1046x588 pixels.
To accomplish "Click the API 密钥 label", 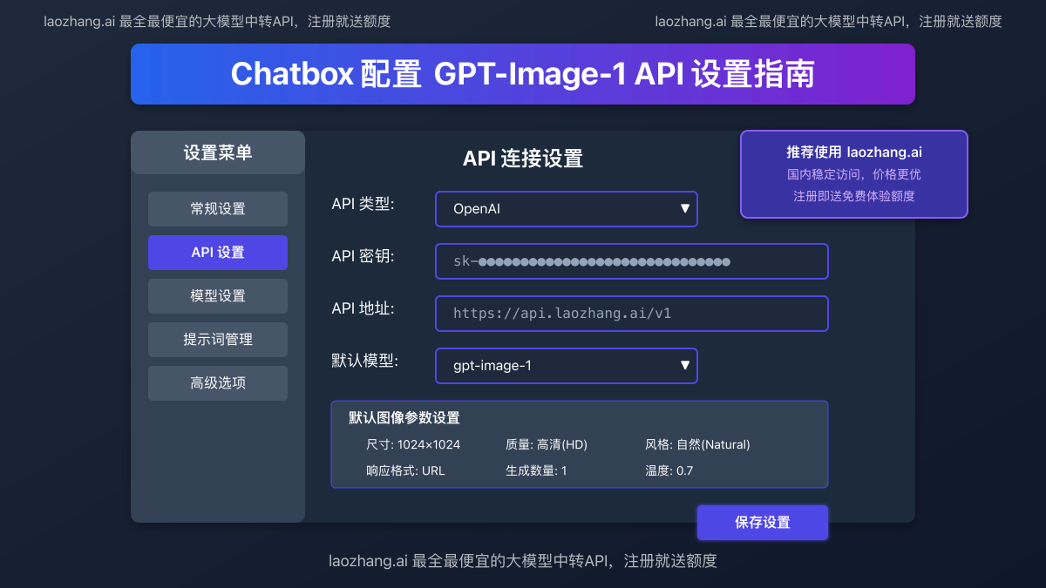I will click(x=363, y=256).
